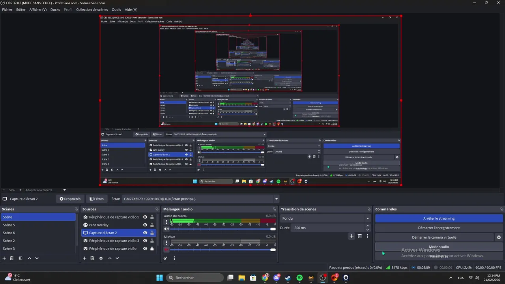Enable Mode studio button
Screen dimensions: 505x284
(x=439, y=247)
